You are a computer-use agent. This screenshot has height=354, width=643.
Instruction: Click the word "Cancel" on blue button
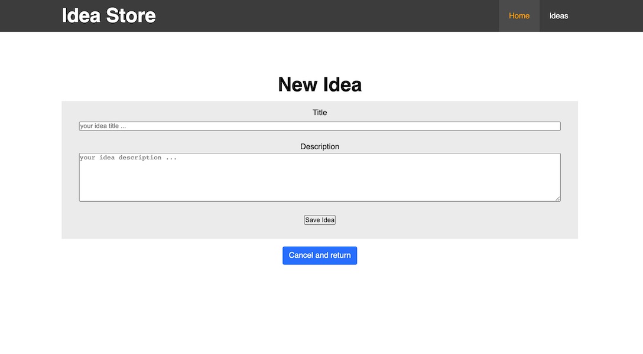(x=301, y=255)
